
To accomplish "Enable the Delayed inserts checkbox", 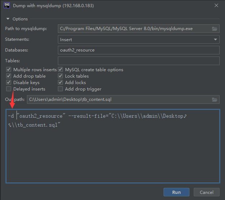I will (x=9, y=89).
